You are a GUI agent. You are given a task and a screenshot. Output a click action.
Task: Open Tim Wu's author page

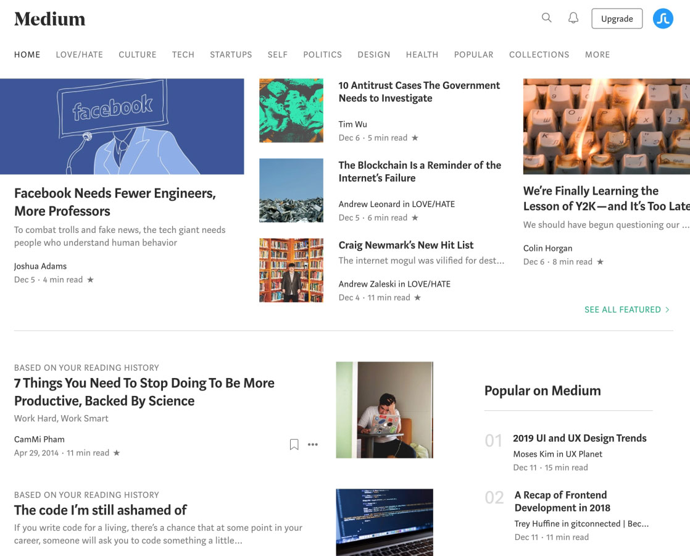[x=353, y=124]
